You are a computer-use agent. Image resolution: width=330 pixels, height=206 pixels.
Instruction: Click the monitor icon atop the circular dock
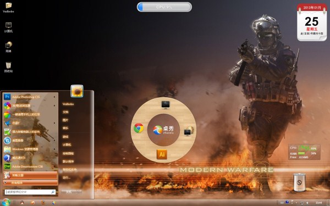point(166,105)
